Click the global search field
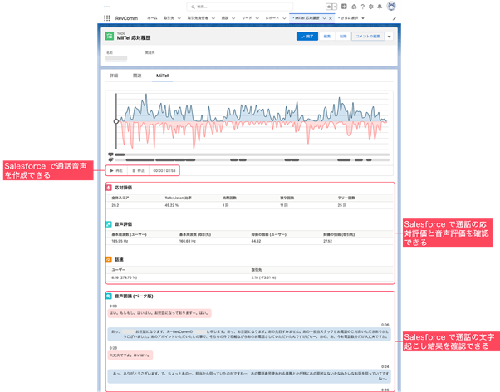500x392 pixels. click(239, 7)
